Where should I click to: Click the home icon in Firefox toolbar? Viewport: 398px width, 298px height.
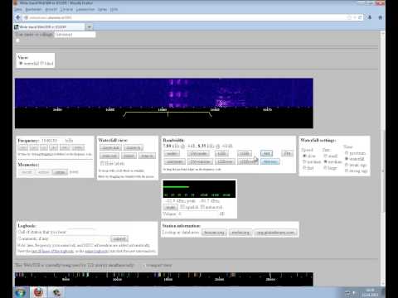point(381,17)
